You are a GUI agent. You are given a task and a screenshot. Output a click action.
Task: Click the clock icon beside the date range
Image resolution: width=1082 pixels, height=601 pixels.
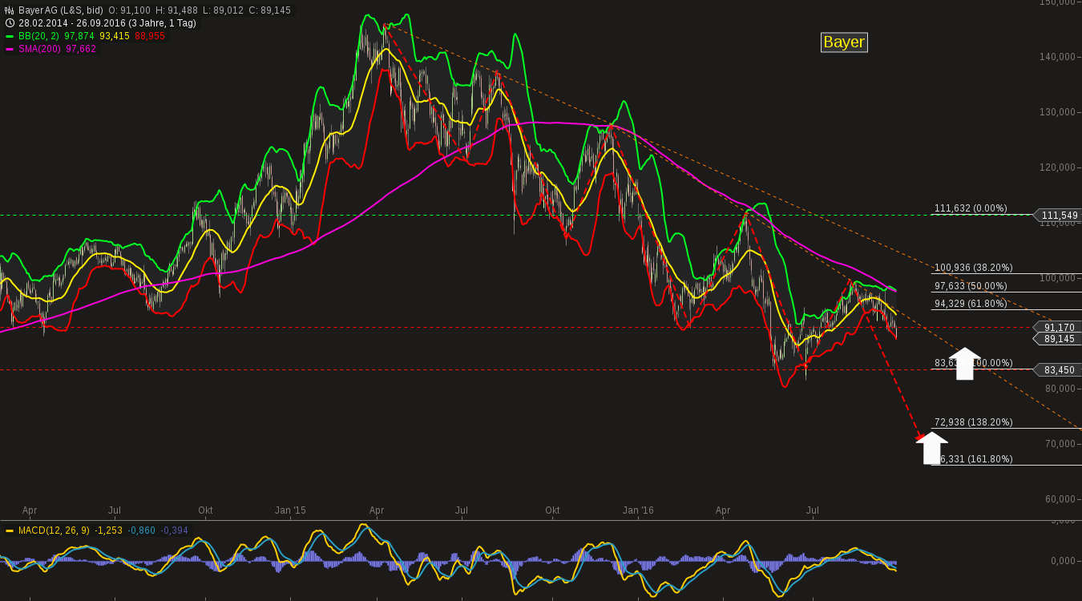[10, 23]
